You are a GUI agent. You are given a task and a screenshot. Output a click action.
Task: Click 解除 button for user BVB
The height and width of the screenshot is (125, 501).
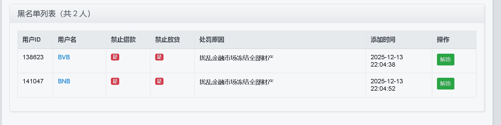tap(445, 60)
